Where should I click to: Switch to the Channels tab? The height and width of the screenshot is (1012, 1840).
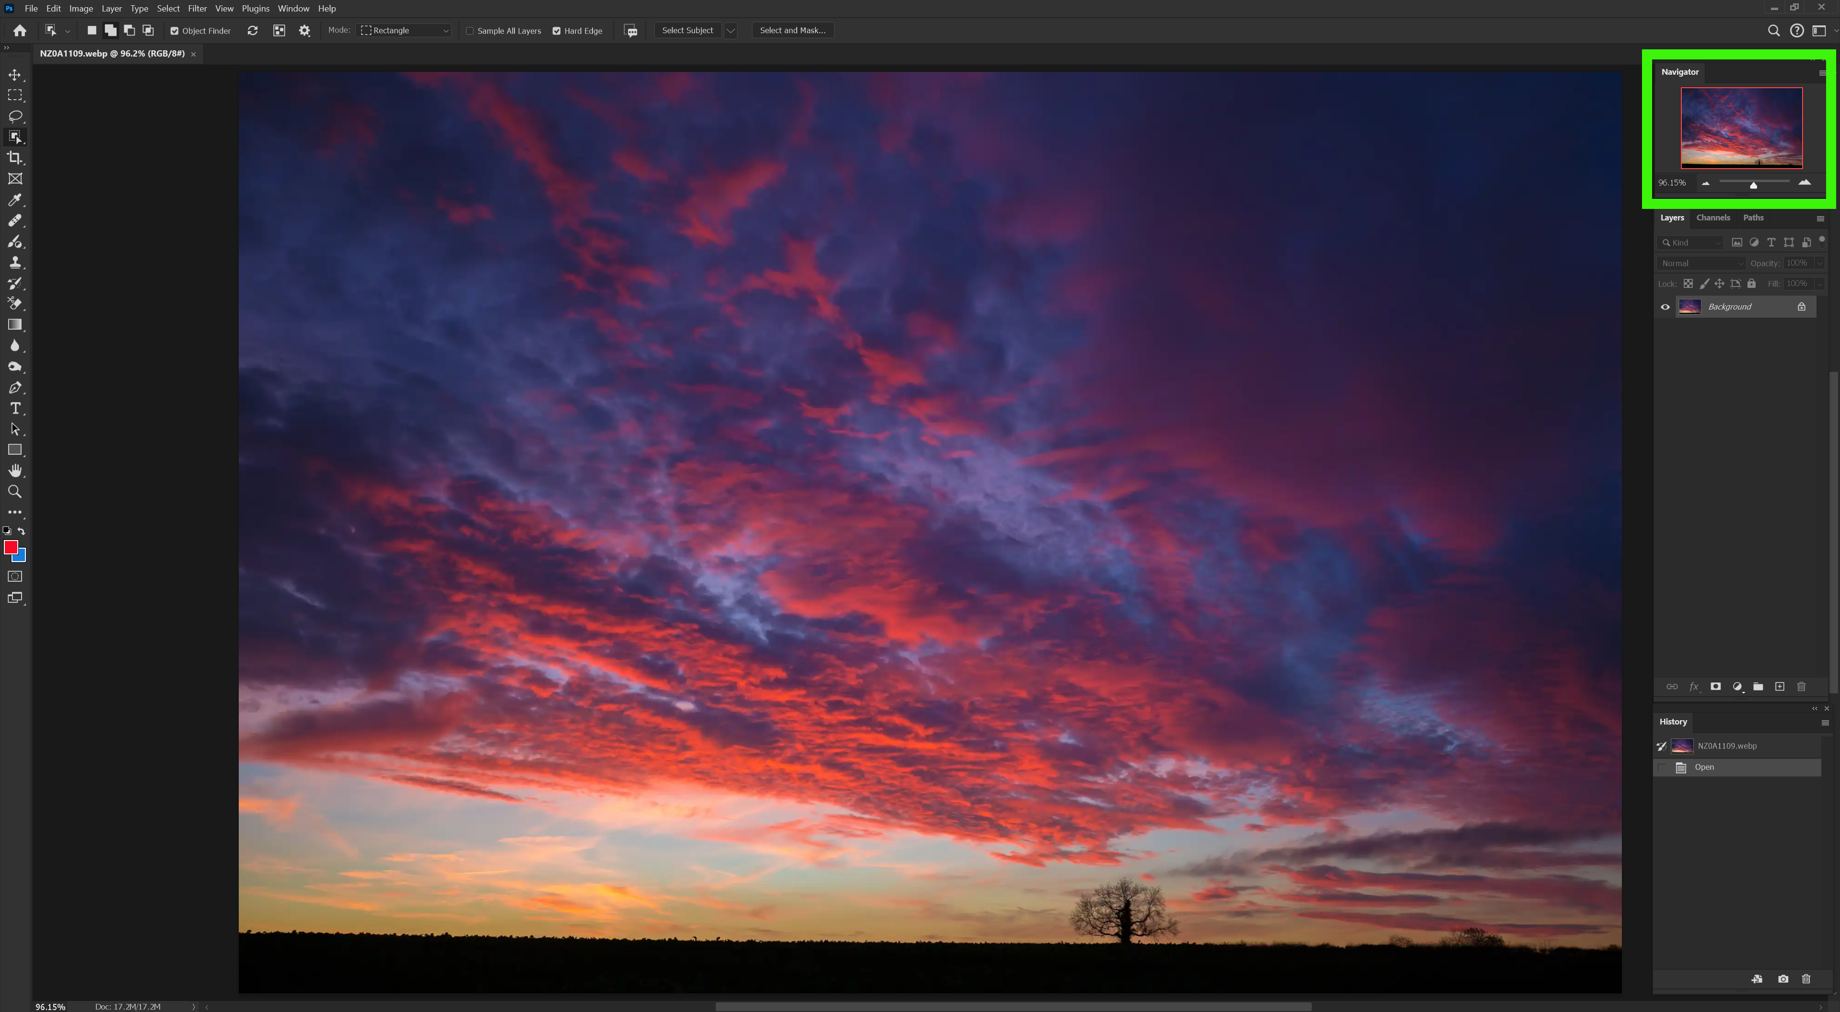click(x=1713, y=218)
